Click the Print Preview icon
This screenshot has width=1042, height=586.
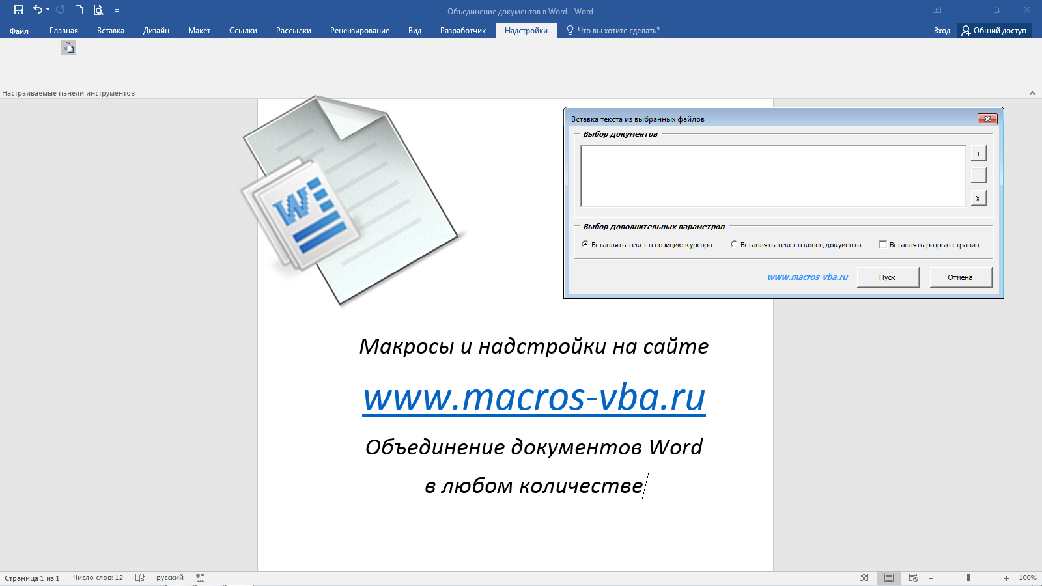click(98, 9)
